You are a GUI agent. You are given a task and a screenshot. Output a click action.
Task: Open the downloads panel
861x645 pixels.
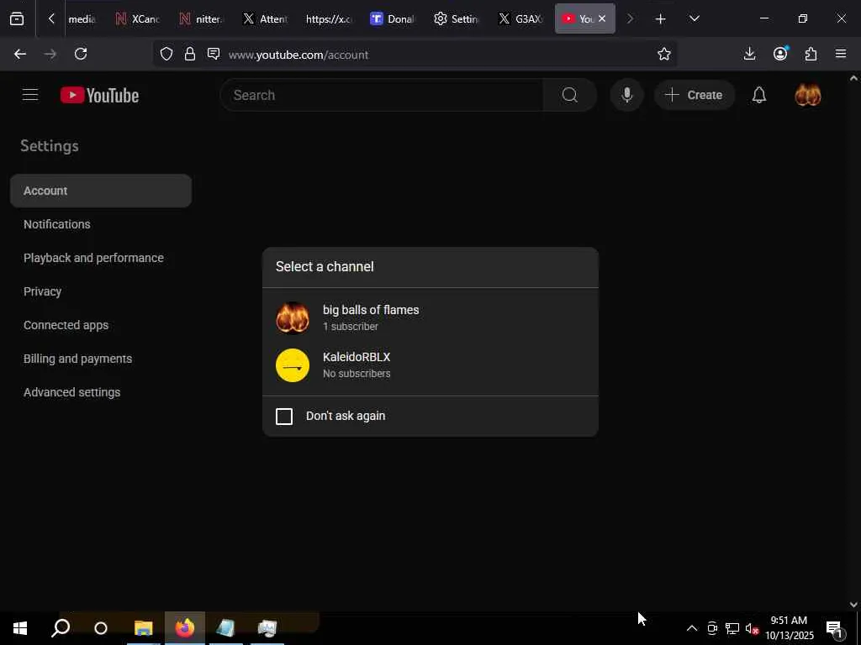(x=749, y=54)
